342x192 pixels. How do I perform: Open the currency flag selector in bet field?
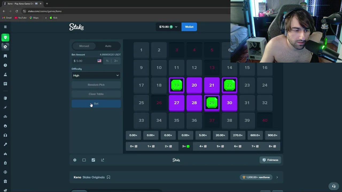pyautogui.click(x=99, y=61)
